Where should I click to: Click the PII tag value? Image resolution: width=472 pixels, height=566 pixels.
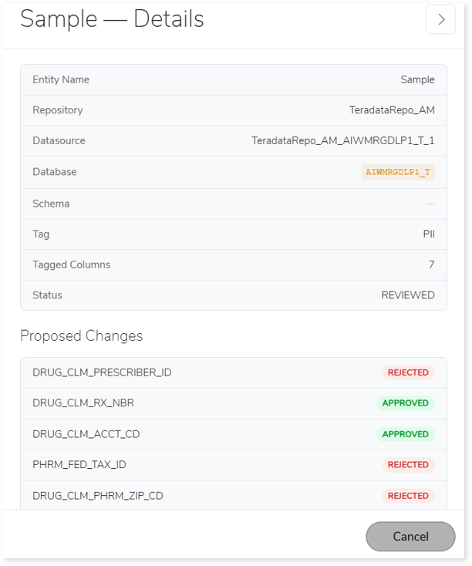coord(429,234)
